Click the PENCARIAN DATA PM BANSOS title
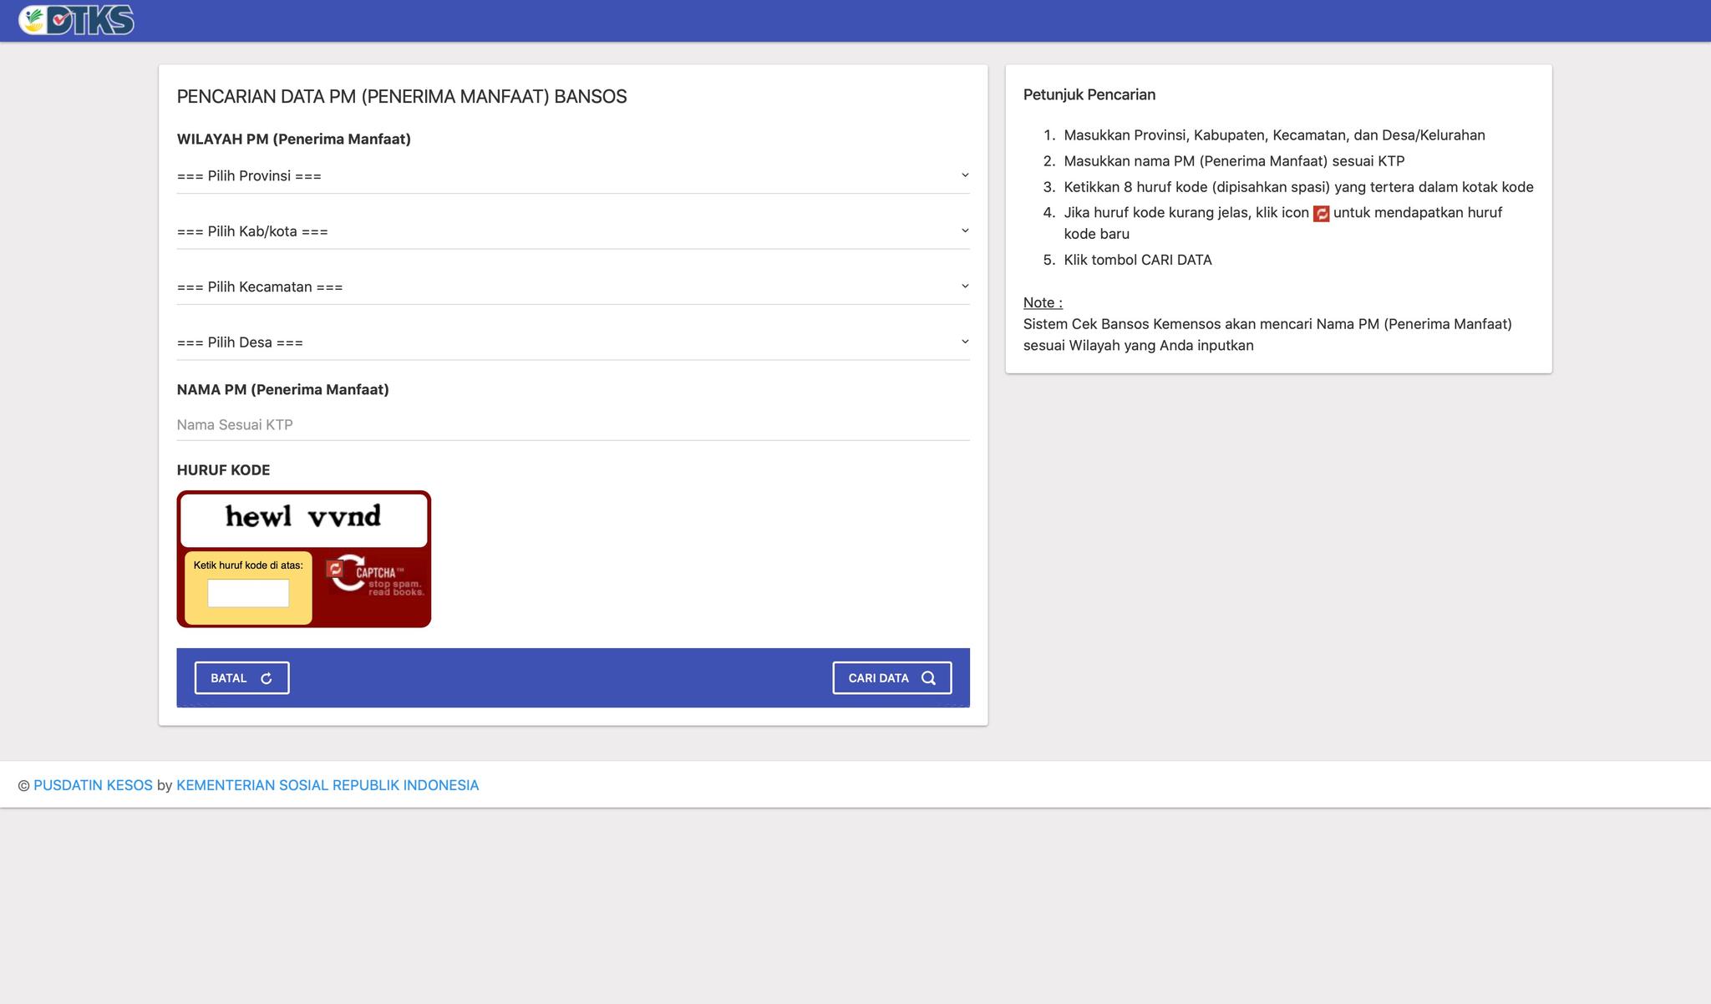The width and height of the screenshot is (1711, 1004). pyautogui.click(x=401, y=97)
